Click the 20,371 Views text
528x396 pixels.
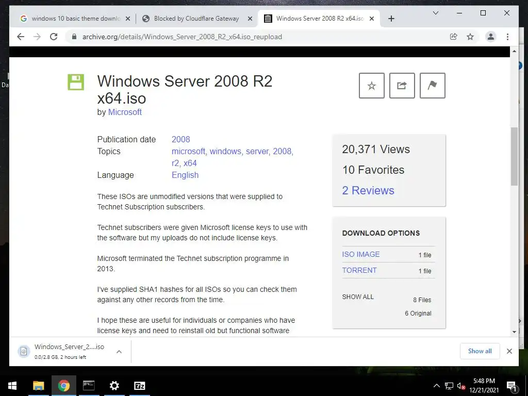[x=376, y=150]
